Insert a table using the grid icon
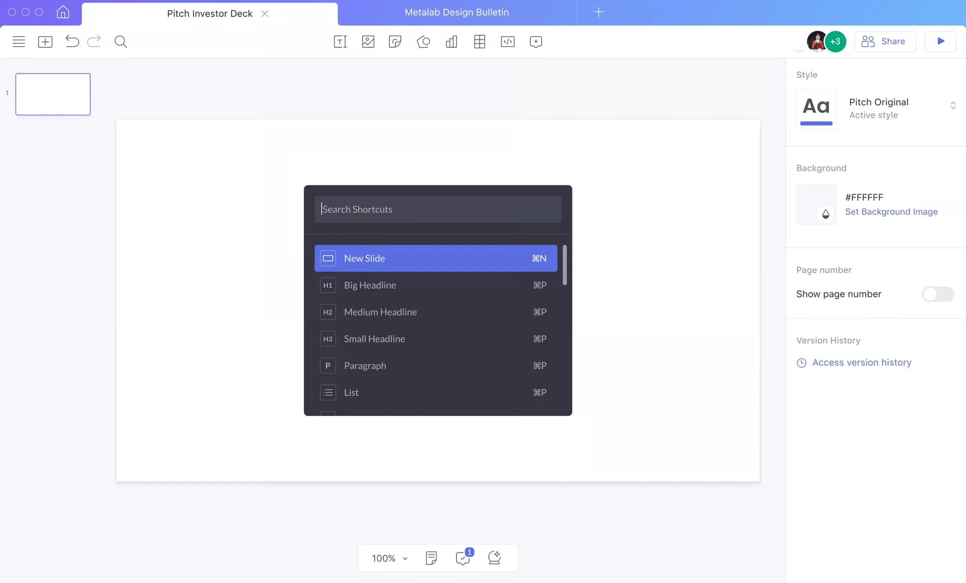966x583 pixels. click(x=479, y=42)
